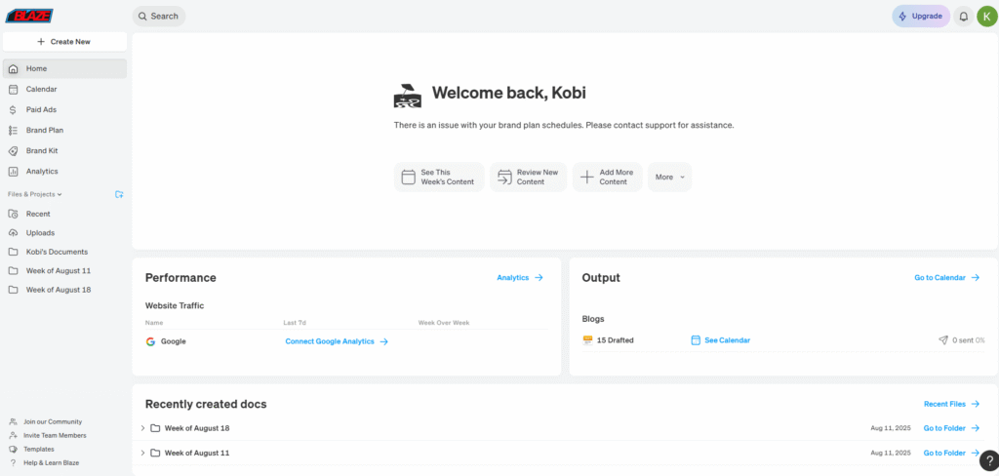Click the new folder icon beside Files & Projects
The height and width of the screenshot is (476, 999).
[119, 194]
